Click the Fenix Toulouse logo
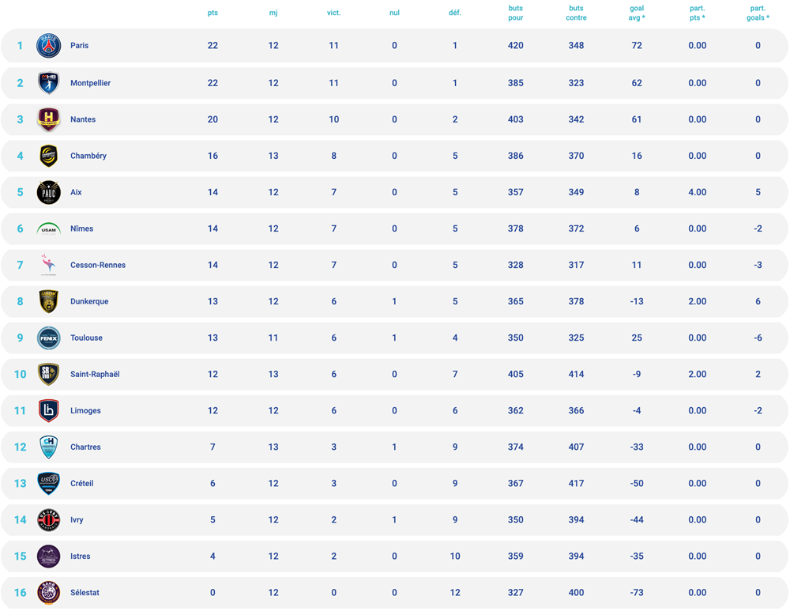 click(49, 338)
